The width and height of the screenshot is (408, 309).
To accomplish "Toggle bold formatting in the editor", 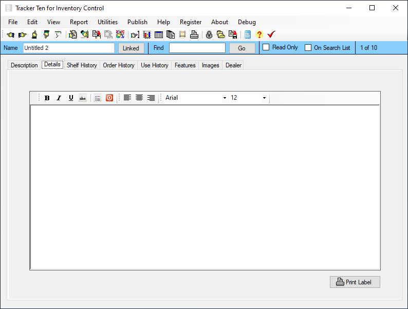I will point(47,98).
